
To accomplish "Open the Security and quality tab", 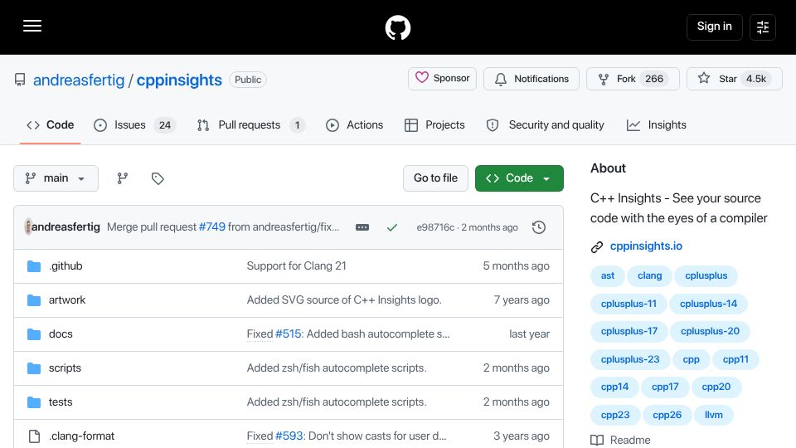I will pos(546,125).
